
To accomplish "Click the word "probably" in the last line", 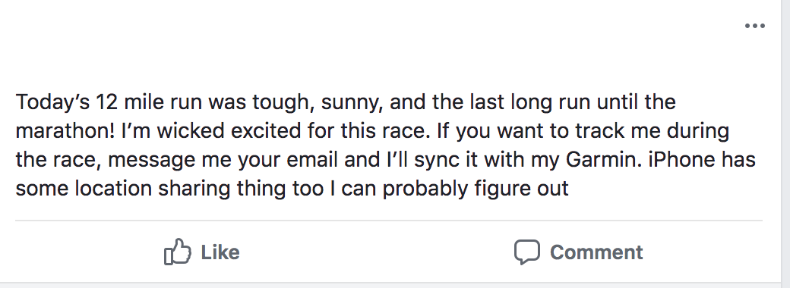I will (425, 190).
